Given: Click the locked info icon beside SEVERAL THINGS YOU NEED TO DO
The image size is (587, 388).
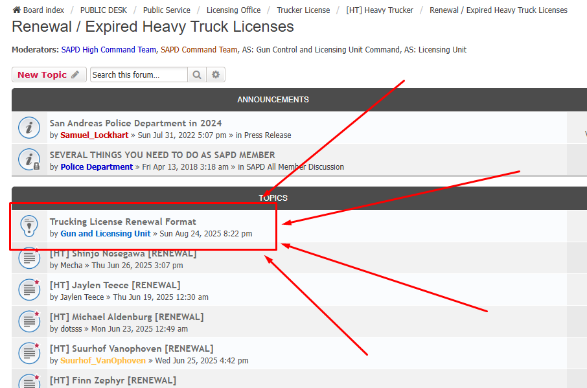Looking at the screenshot, I should [29, 159].
